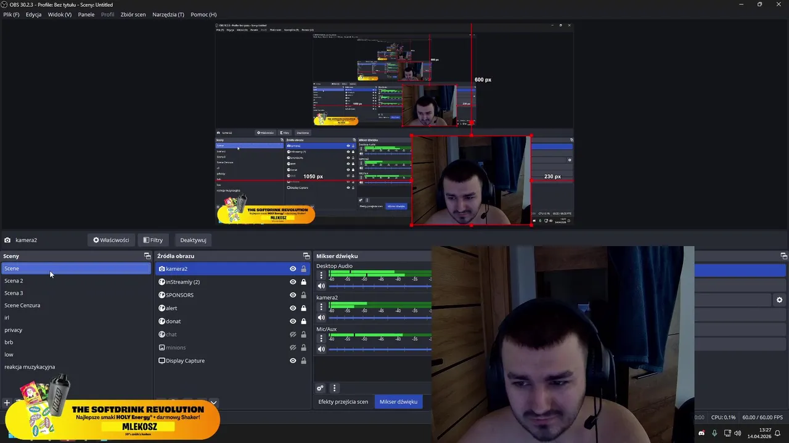Viewport: 789px width, 443px height.
Task: Select the camera icon of kamera2 source
Action: coord(161,269)
